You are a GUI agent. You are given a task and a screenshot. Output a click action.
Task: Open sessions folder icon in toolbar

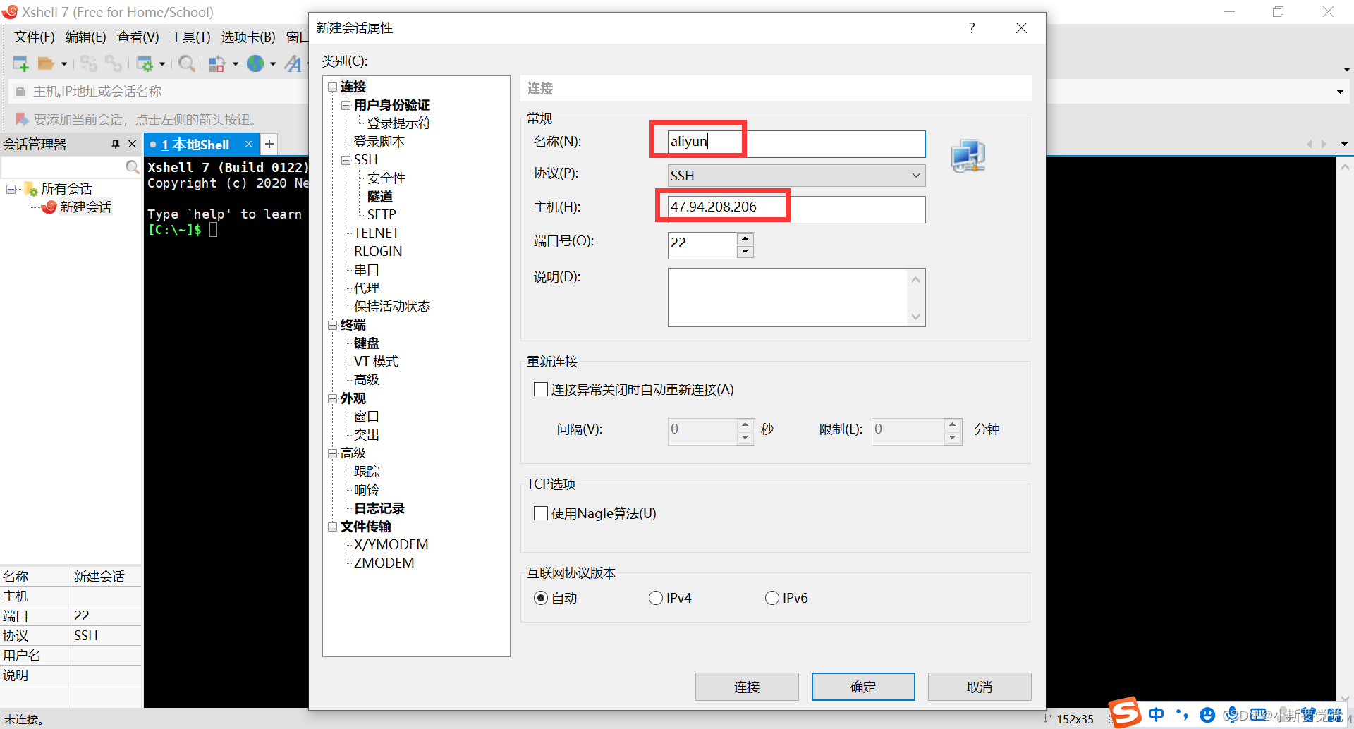coord(46,63)
